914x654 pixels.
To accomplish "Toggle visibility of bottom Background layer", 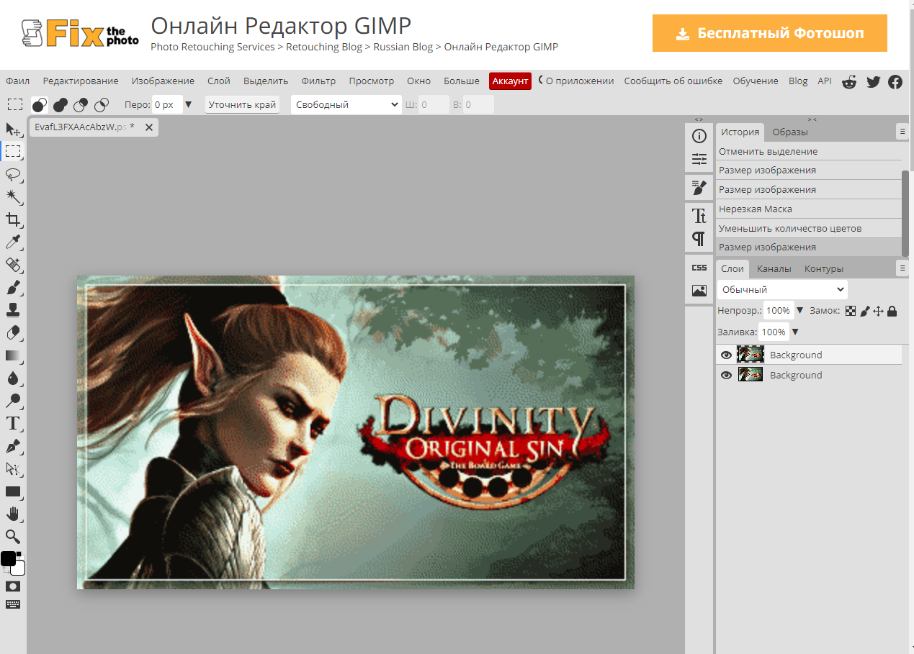I will pyautogui.click(x=726, y=375).
